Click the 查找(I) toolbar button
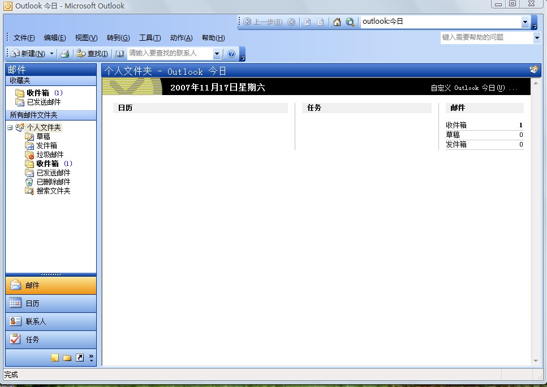 pyautogui.click(x=92, y=53)
